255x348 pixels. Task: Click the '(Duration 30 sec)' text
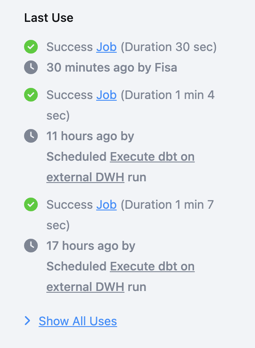tap(169, 47)
